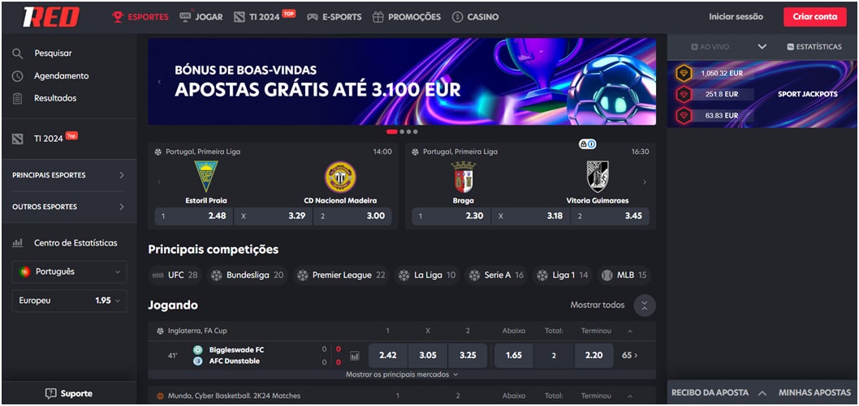Select the first banner carousel dot
The height and width of the screenshot is (406, 859).
(x=391, y=132)
